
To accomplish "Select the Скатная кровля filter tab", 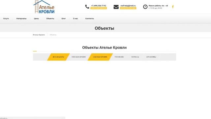I will point(100,57).
